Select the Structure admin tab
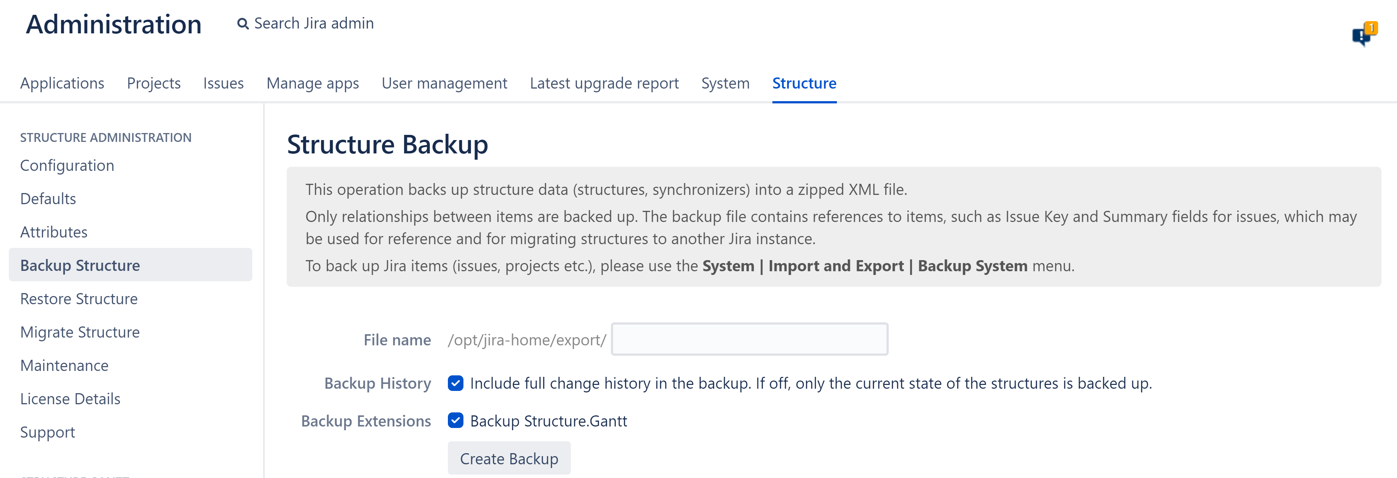This screenshot has width=1397, height=478. [804, 83]
